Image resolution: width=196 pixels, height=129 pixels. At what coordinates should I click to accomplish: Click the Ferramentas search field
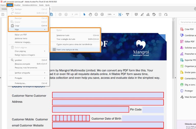188,22
